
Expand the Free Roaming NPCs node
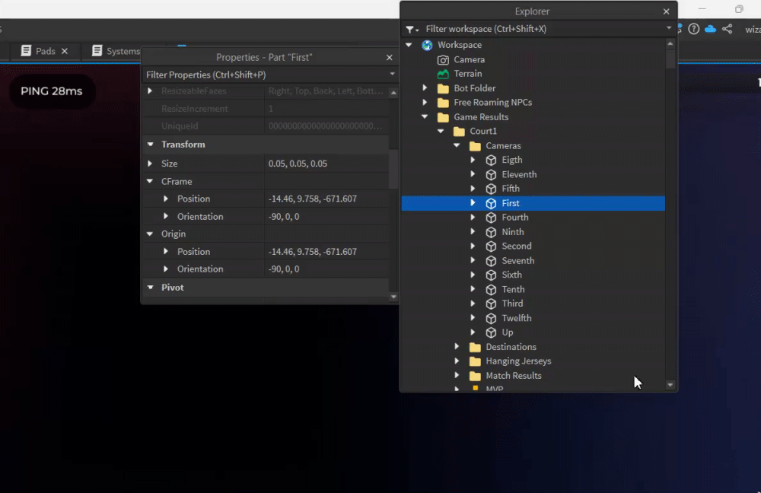coord(425,103)
